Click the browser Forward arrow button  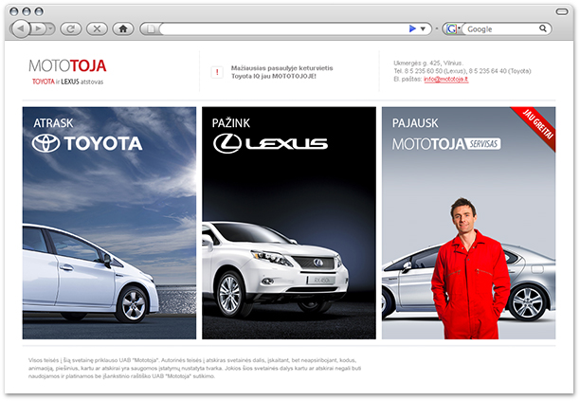pyautogui.click(x=38, y=28)
